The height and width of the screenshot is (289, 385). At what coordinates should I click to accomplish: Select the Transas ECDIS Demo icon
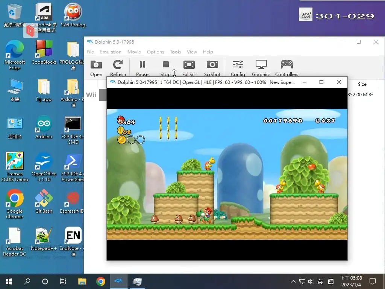[15, 167]
